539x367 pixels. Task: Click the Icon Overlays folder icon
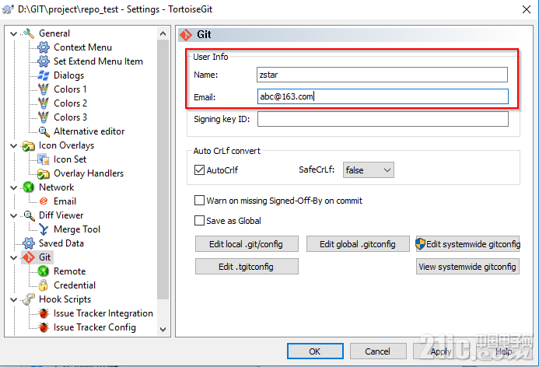[29, 145]
